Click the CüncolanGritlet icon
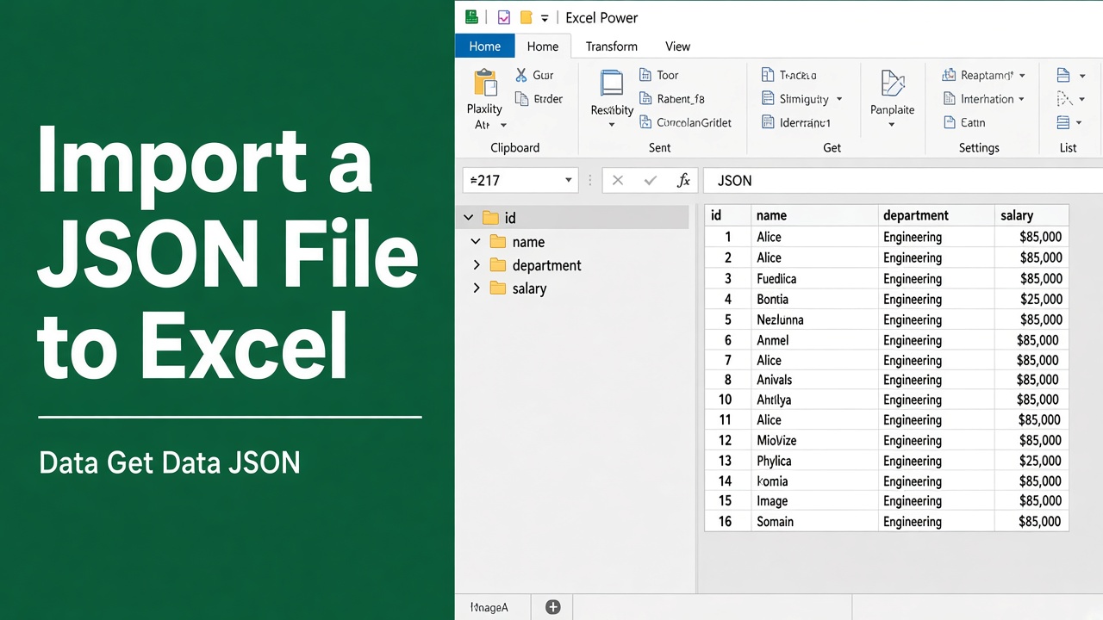Viewport: 1103px width, 620px height. point(645,123)
